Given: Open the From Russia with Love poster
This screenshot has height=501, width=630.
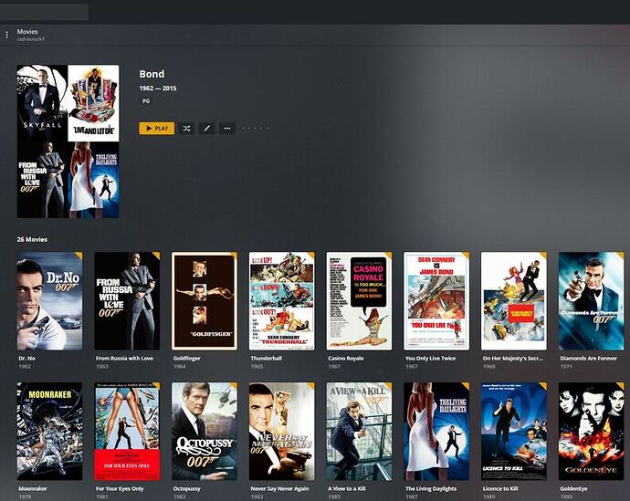Looking at the screenshot, I should click(x=127, y=301).
